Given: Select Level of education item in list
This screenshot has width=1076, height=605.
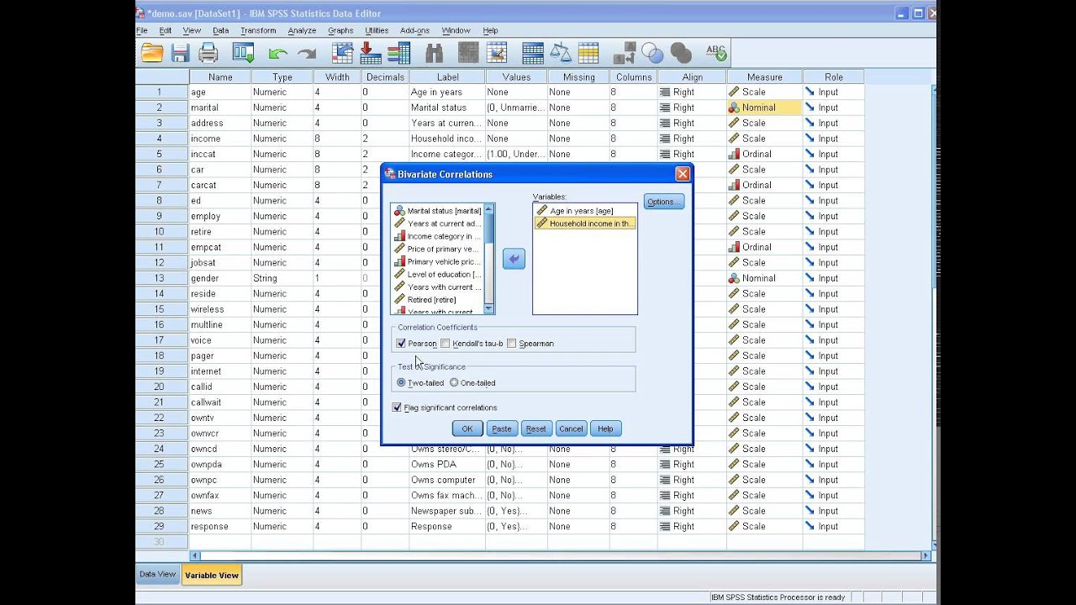Looking at the screenshot, I should [x=438, y=274].
